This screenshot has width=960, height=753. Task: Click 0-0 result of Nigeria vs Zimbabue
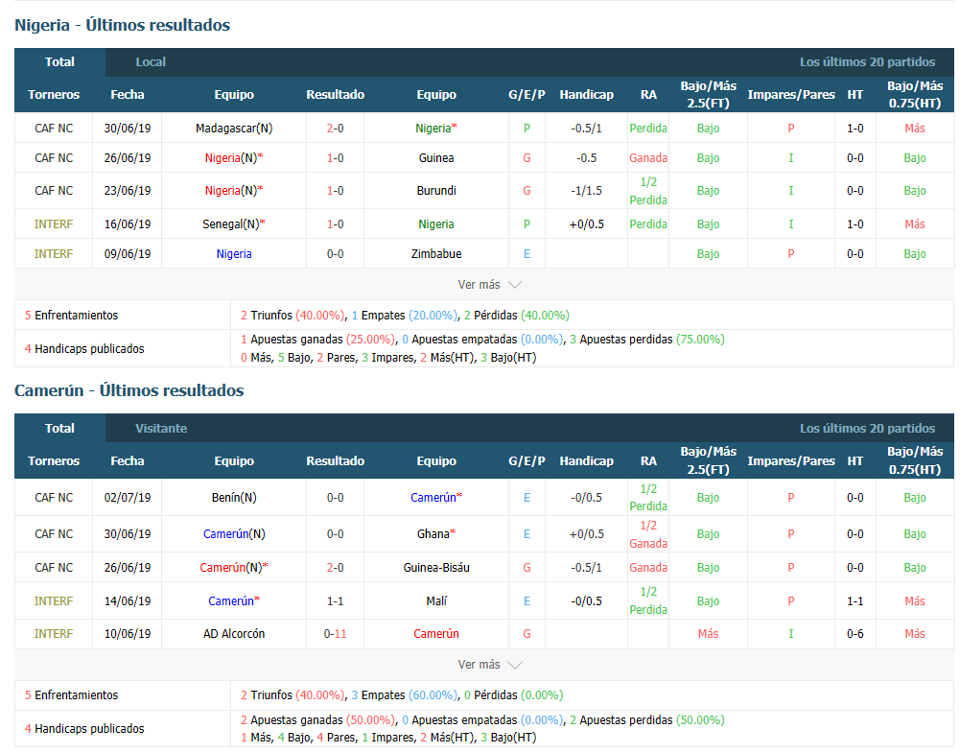click(x=335, y=253)
